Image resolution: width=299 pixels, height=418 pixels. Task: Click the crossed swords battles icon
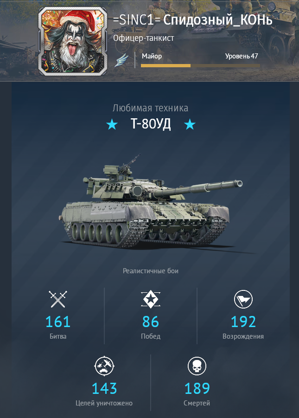point(58,299)
